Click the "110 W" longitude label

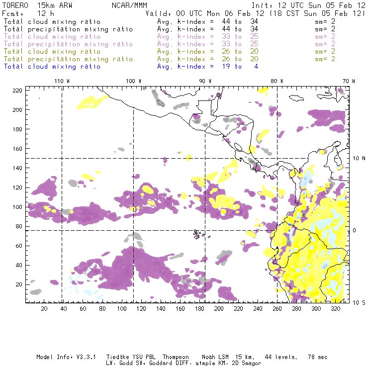[62, 81]
